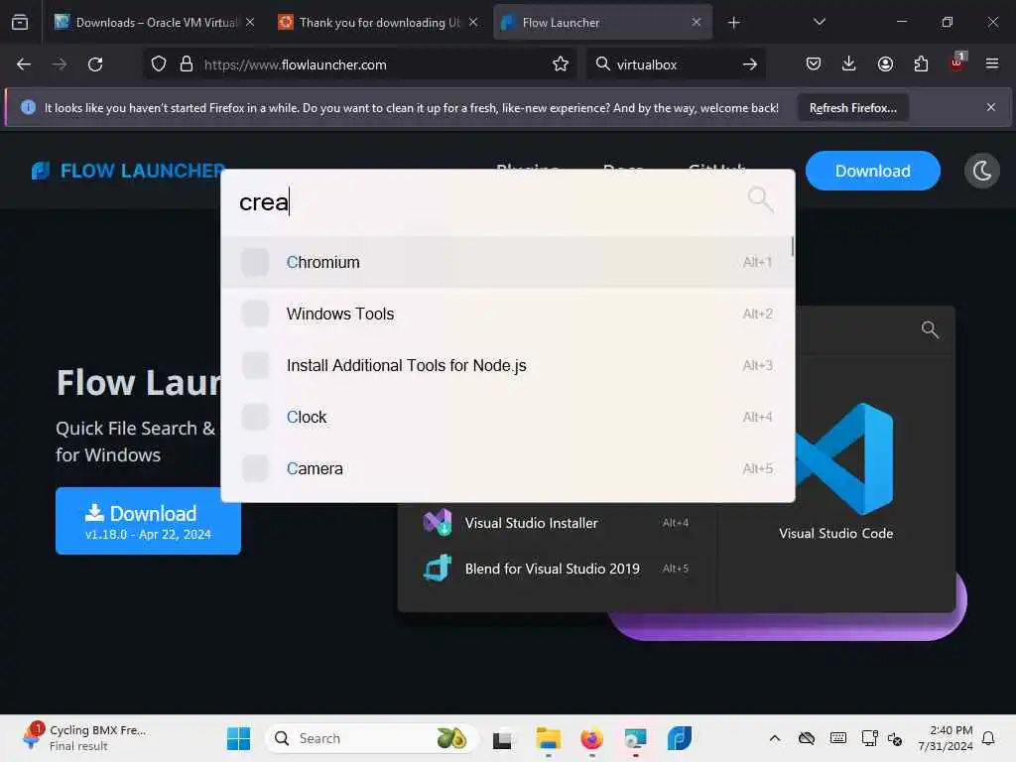Click the touch keyboard tray icon
This screenshot has height=762, width=1016.
[837, 738]
